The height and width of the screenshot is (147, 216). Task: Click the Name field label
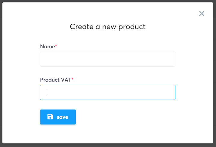click(48, 46)
